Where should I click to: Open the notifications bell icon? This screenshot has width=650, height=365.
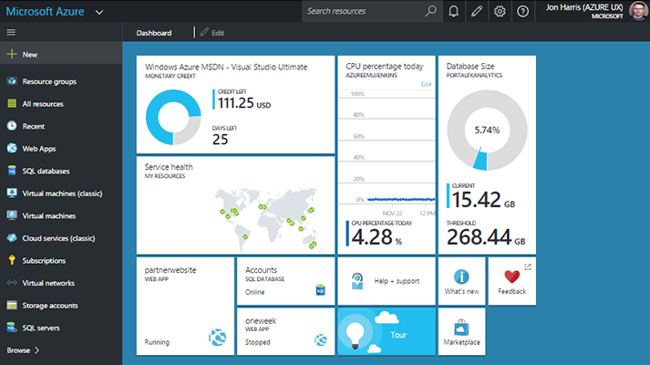(453, 11)
